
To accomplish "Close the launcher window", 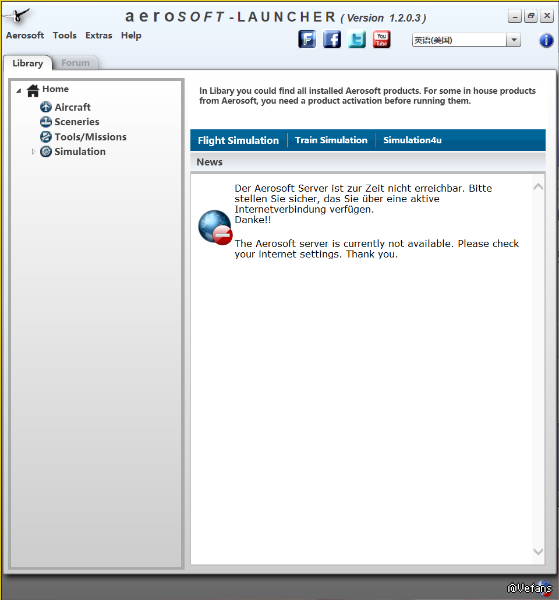I will pos(547,16).
